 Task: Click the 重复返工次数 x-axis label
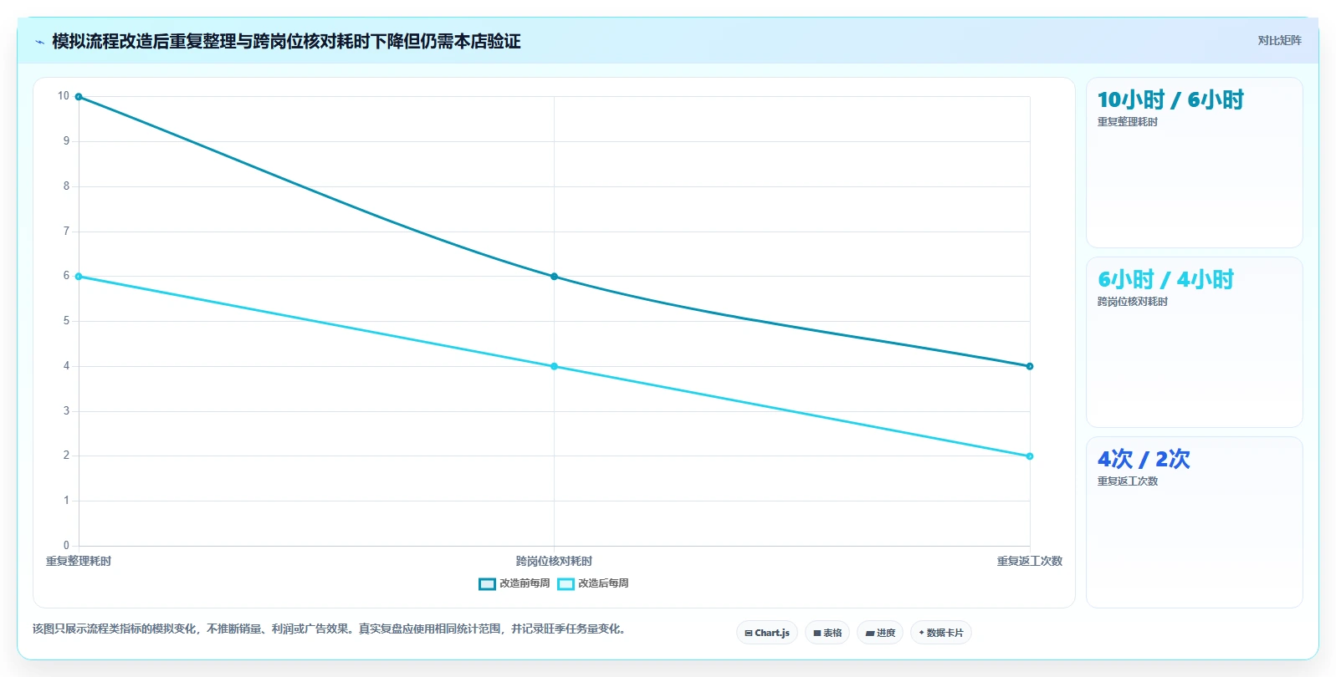click(x=1030, y=561)
